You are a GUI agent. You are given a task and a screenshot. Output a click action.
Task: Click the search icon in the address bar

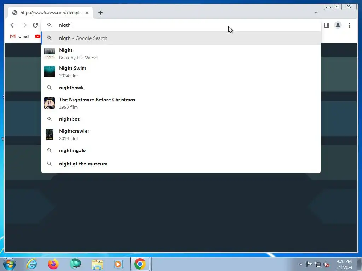(x=49, y=25)
